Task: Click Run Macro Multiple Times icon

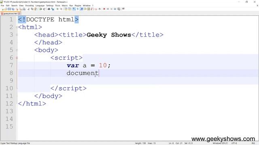Action: (x=115, y=9)
